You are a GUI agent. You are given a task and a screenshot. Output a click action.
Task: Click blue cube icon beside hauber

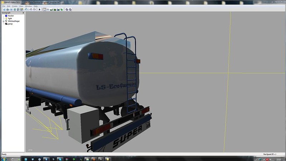(6, 16)
